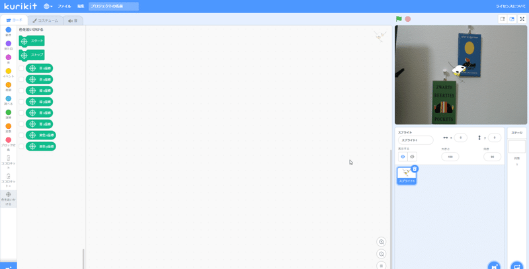Click the choose-a-sprite round button
Image resolution: width=529 pixels, height=269 pixels.
coord(494,265)
